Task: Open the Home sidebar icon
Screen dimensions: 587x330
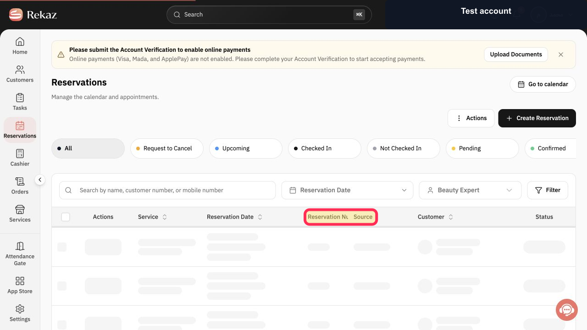Action: (x=20, y=42)
